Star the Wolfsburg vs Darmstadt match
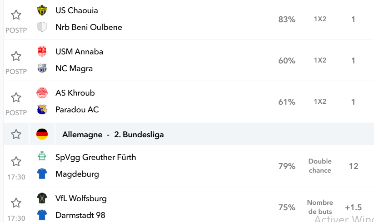This screenshot has width=374, height=222. [x=16, y=203]
